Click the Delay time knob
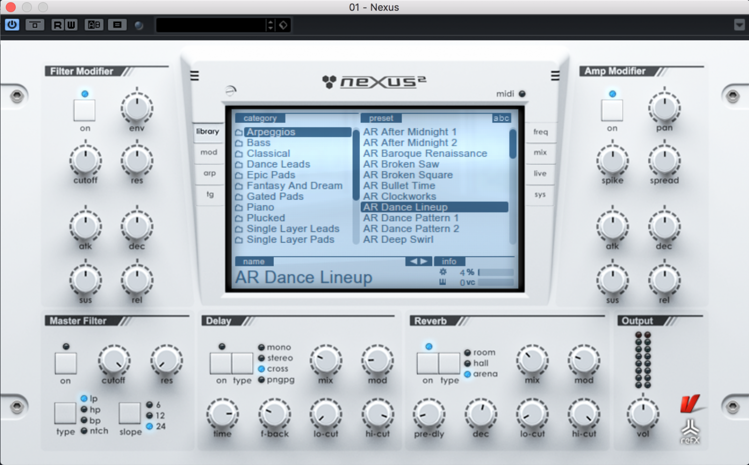The height and width of the screenshot is (465, 749). tap(222, 414)
